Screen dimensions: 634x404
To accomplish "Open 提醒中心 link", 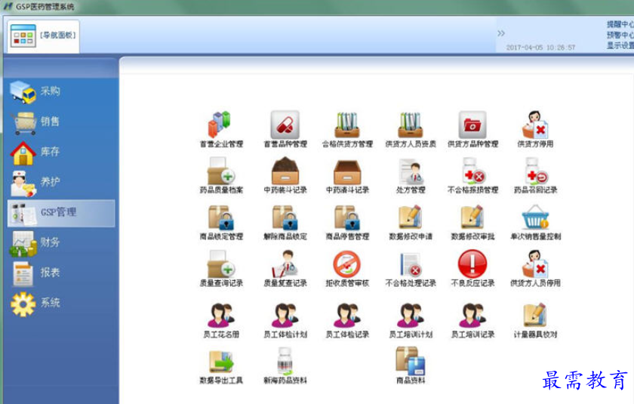I will [x=620, y=24].
